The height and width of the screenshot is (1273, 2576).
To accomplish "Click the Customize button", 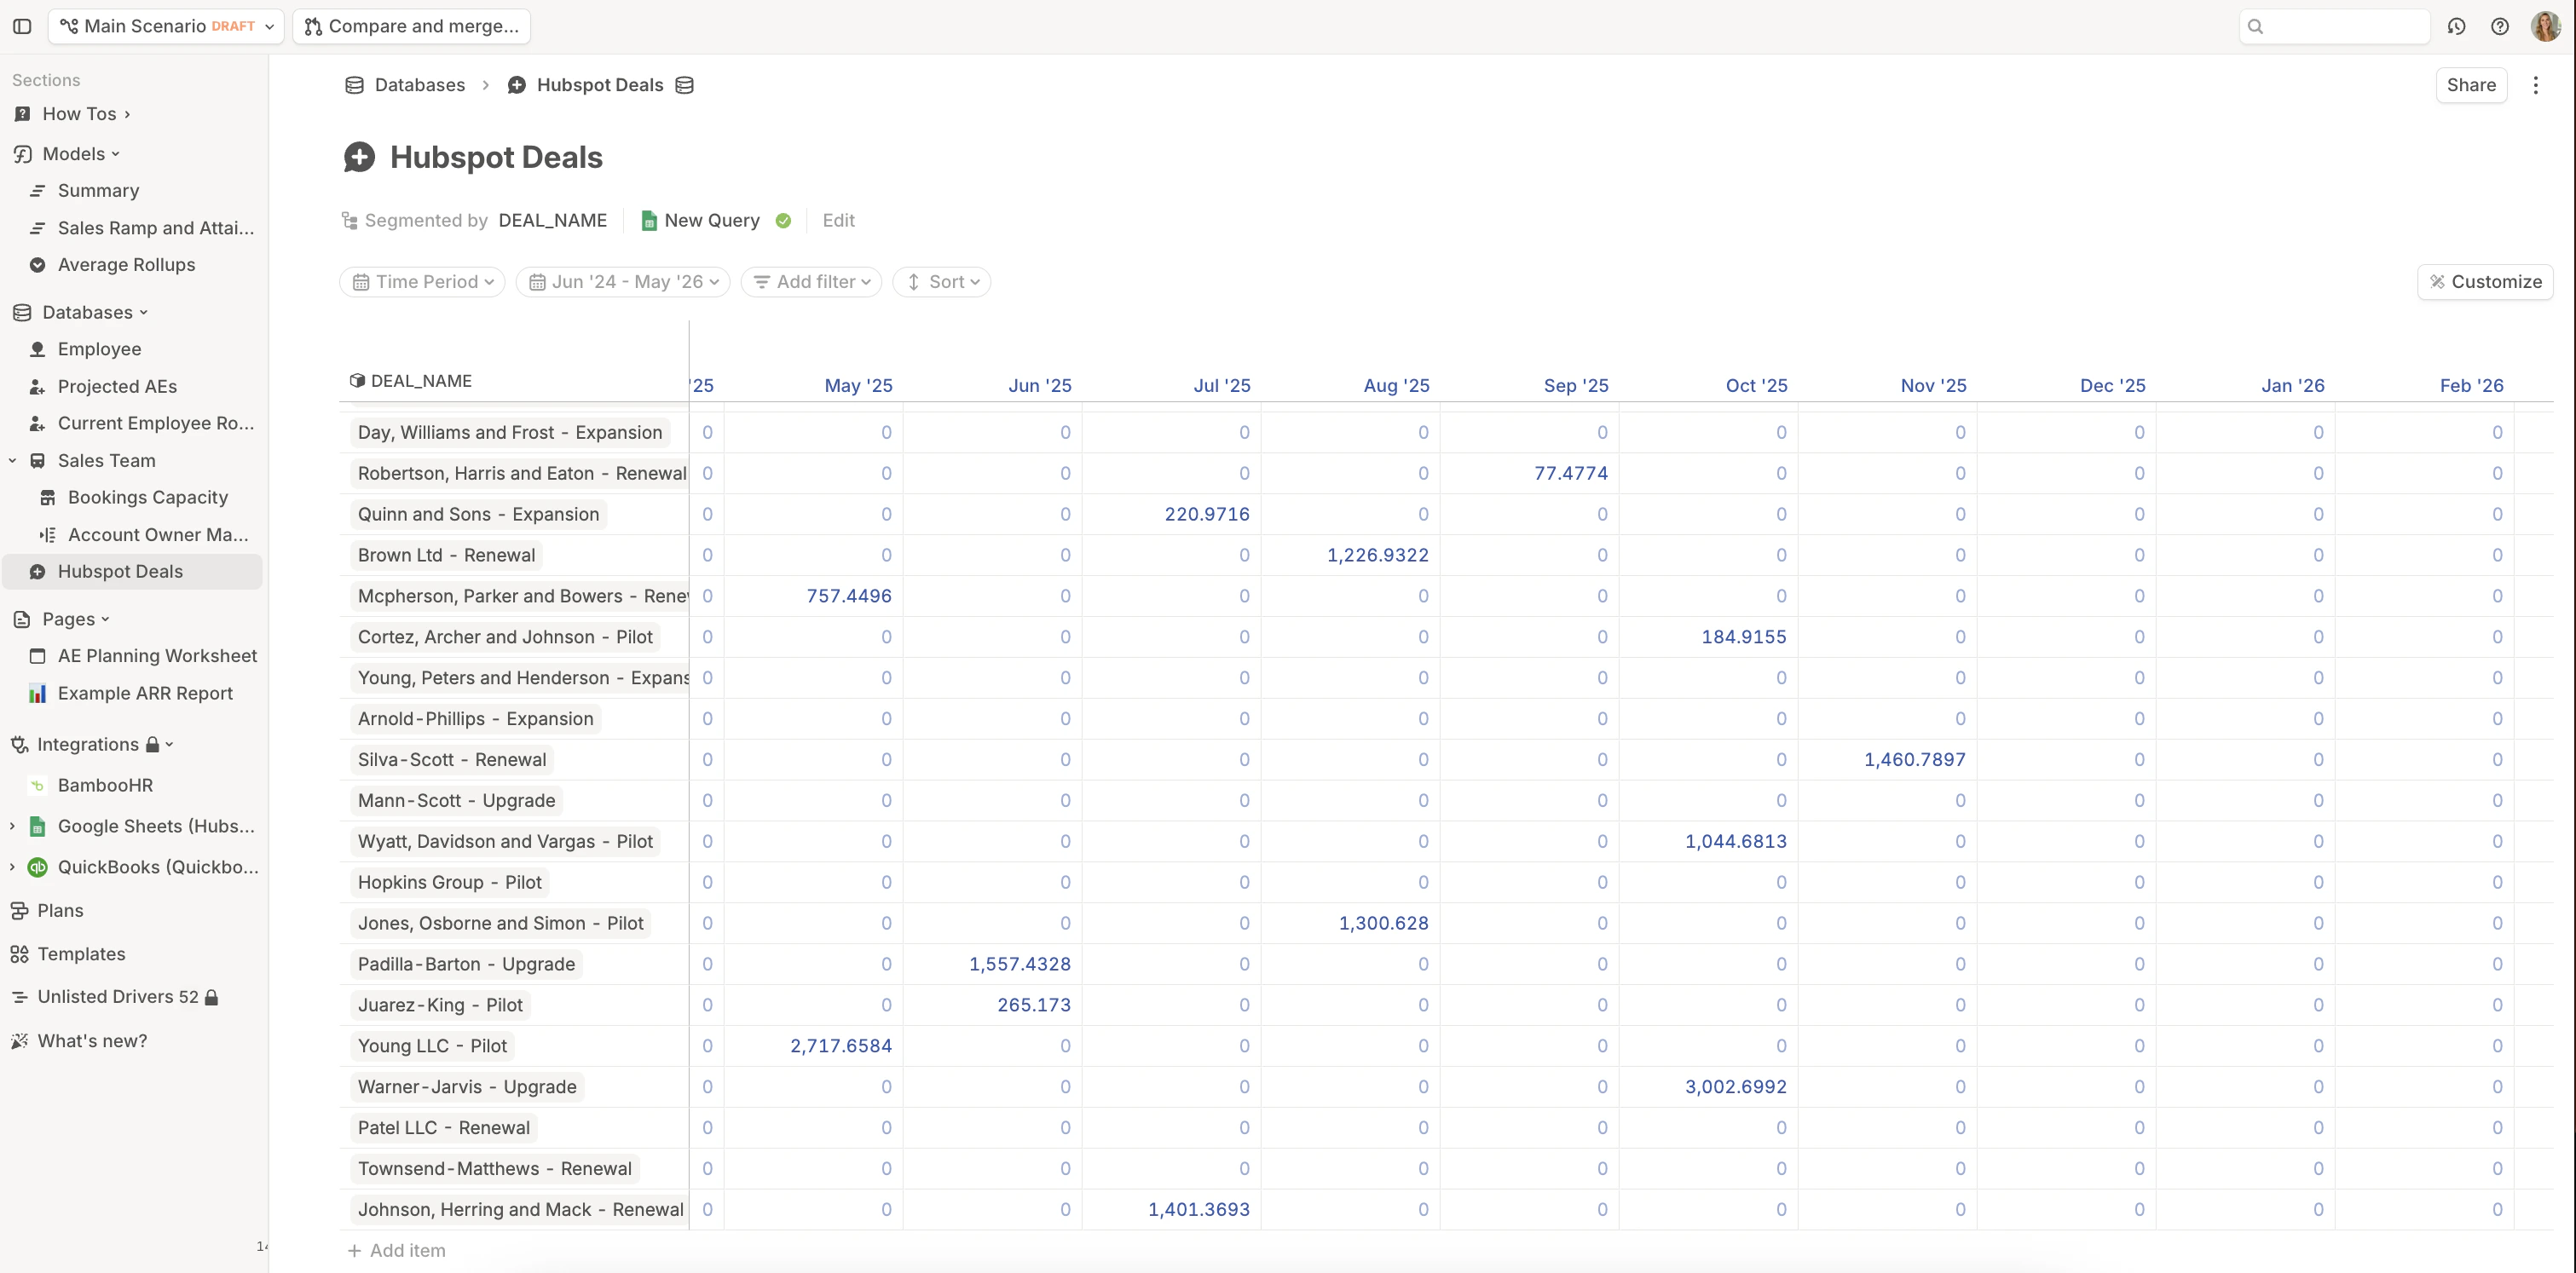I will coord(2486,281).
